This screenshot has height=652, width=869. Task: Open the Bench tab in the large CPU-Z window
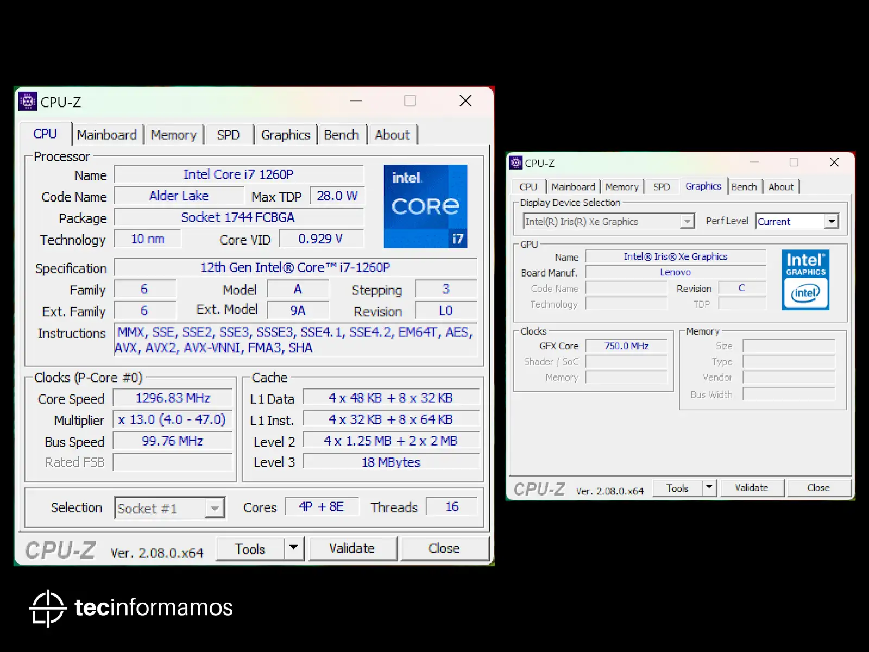[342, 135]
